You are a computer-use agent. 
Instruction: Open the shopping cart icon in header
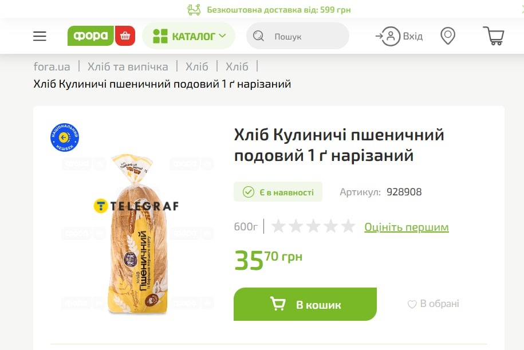coord(494,36)
